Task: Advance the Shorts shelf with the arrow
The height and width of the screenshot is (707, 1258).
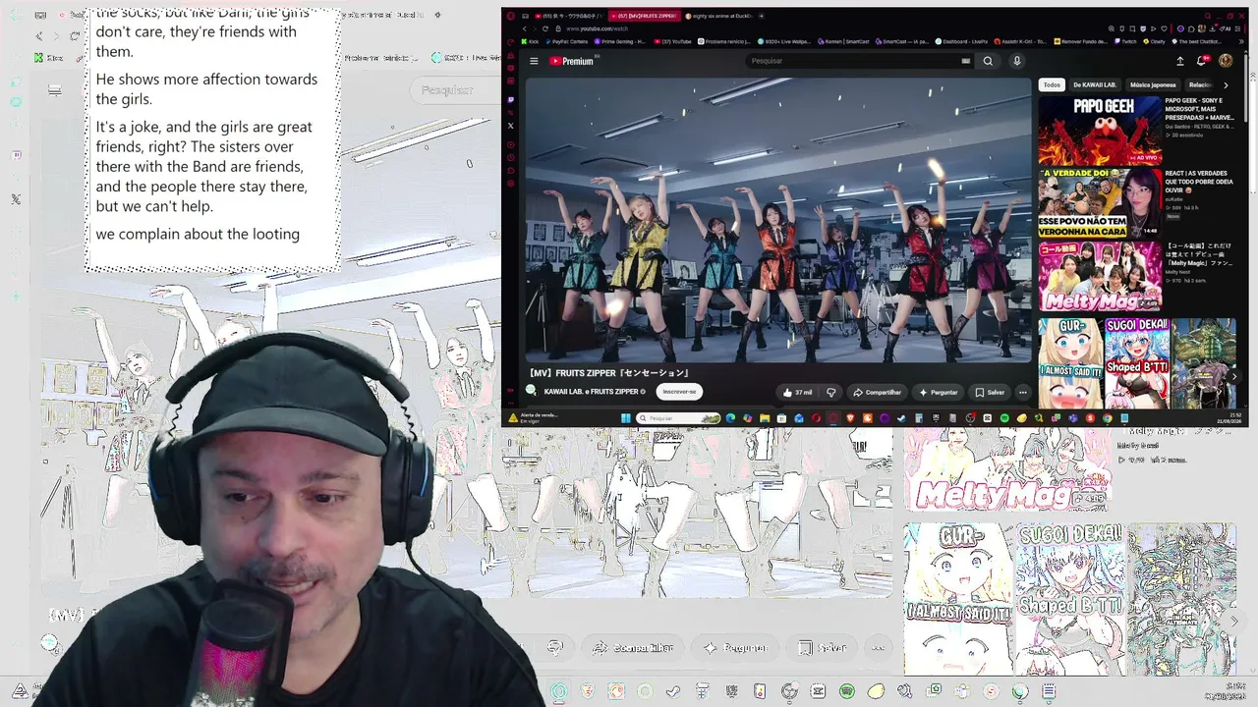Action: (x=1234, y=376)
